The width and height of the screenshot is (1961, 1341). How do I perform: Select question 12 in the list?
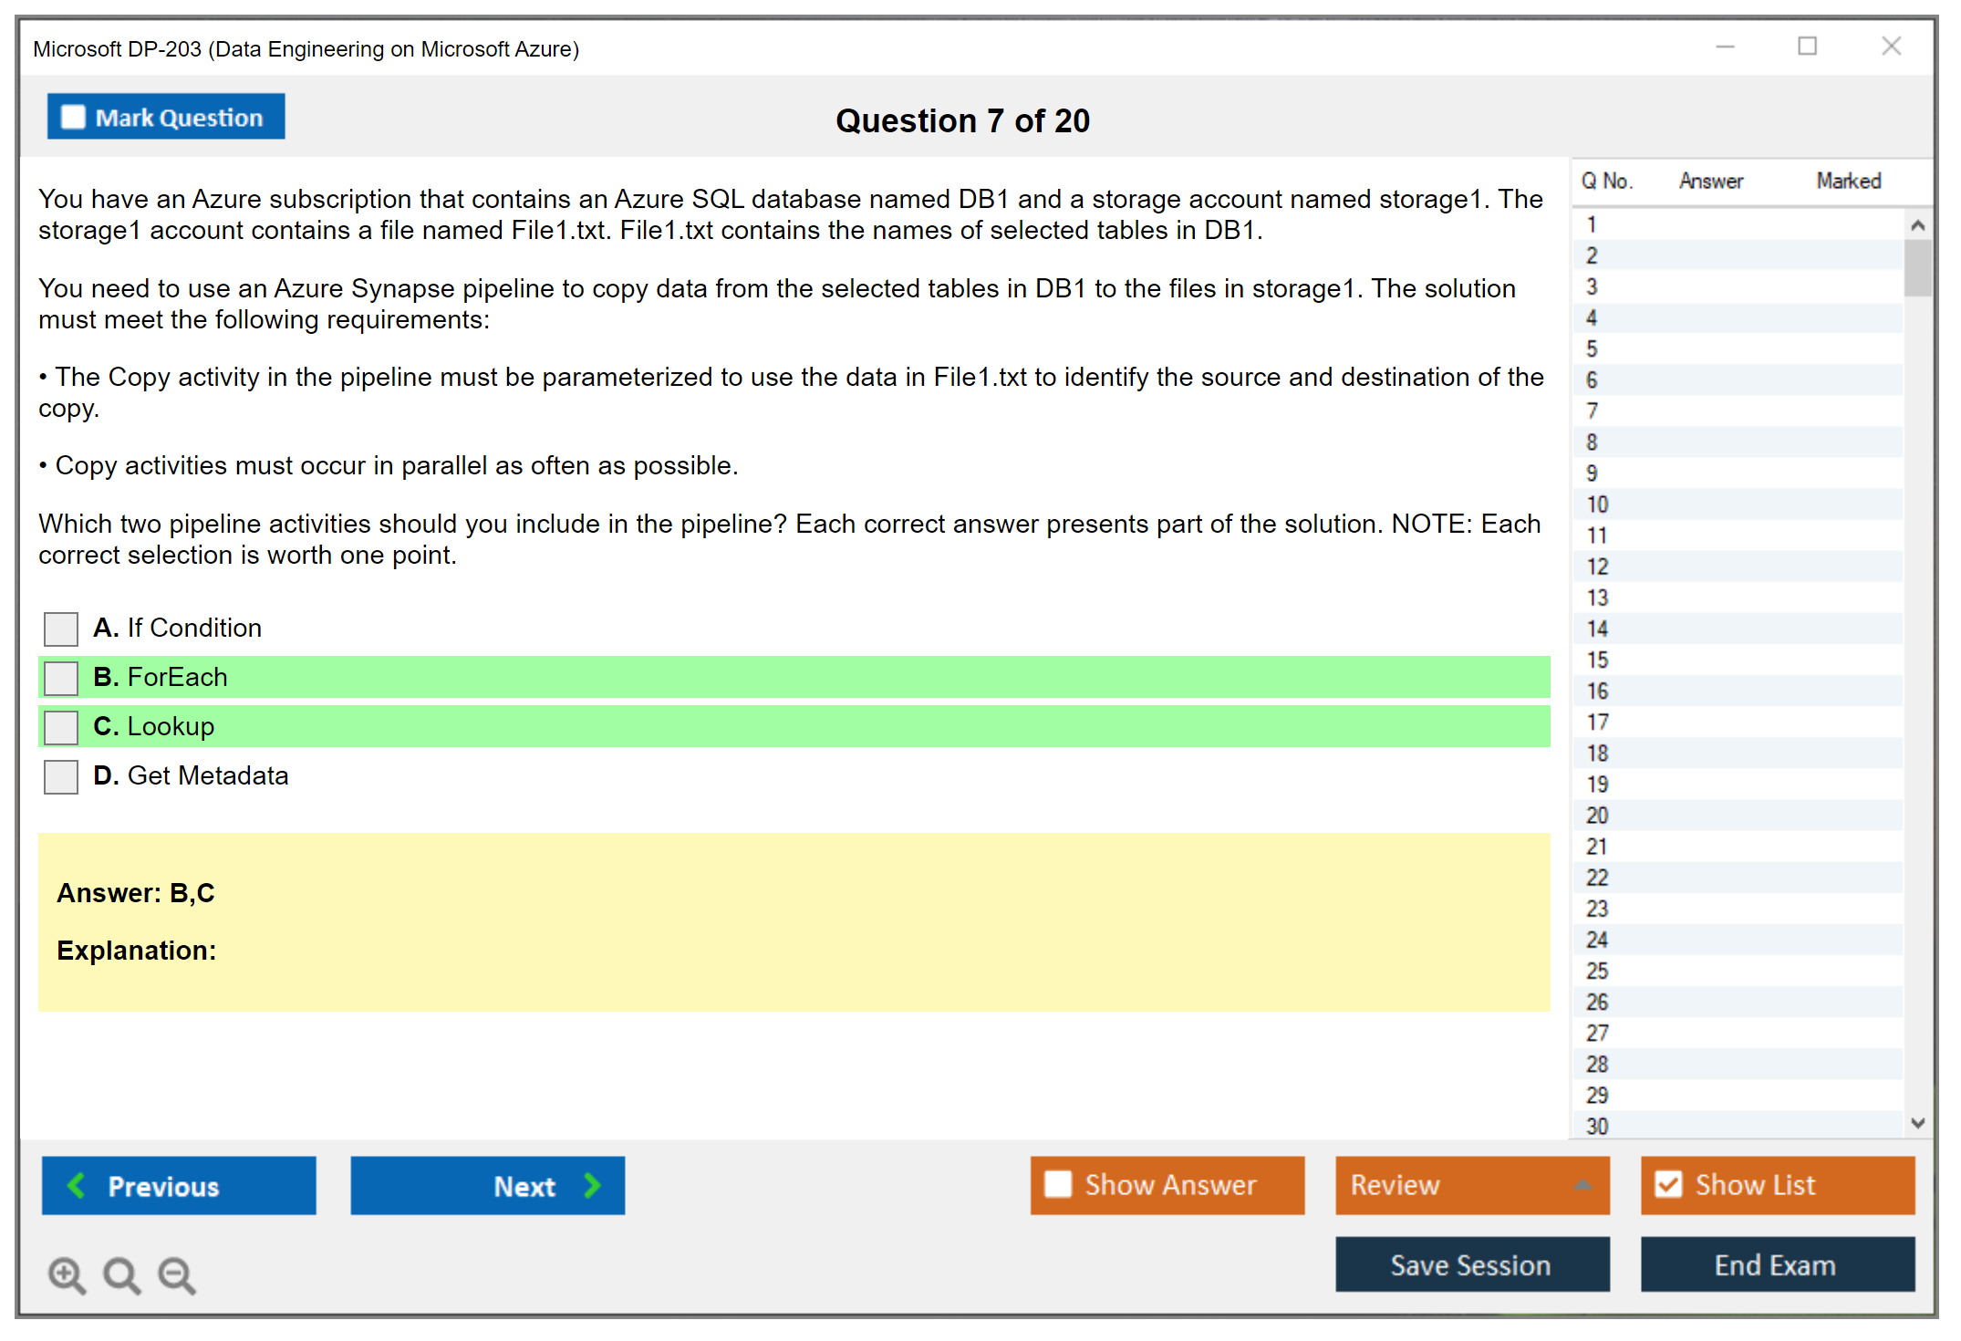point(1598,567)
